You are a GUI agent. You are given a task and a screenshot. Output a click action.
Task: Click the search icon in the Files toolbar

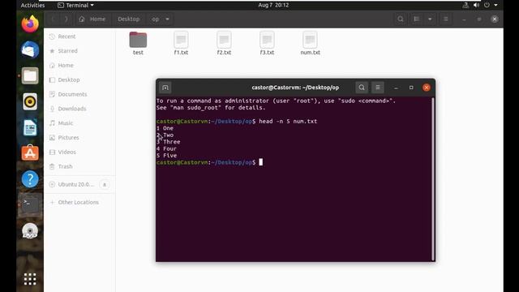(x=401, y=19)
